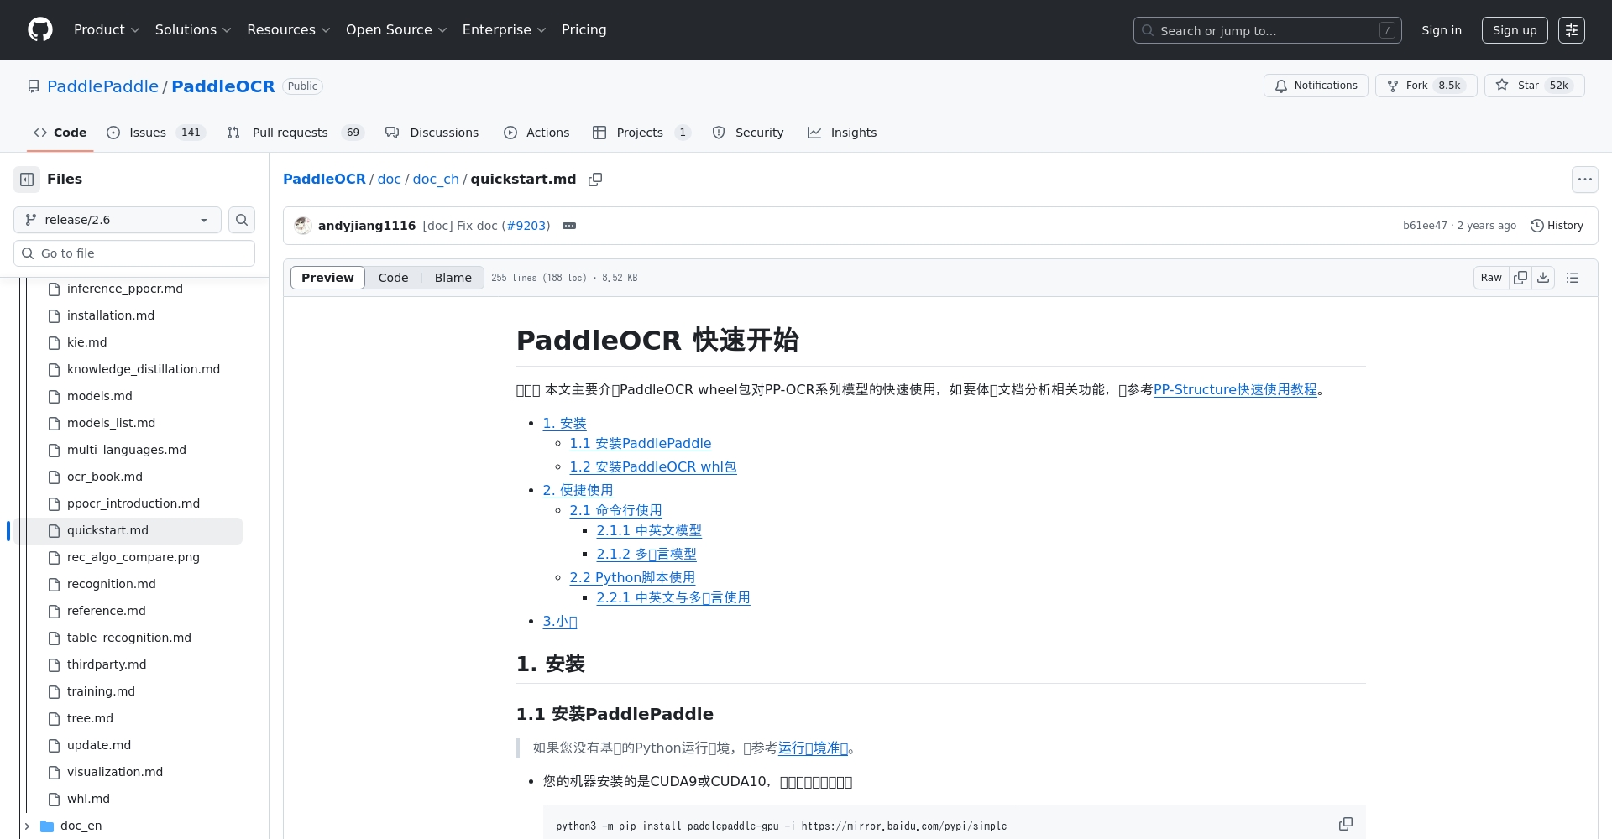Click the Notifications bell button
The height and width of the screenshot is (839, 1612).
(x=1316, y=86)
